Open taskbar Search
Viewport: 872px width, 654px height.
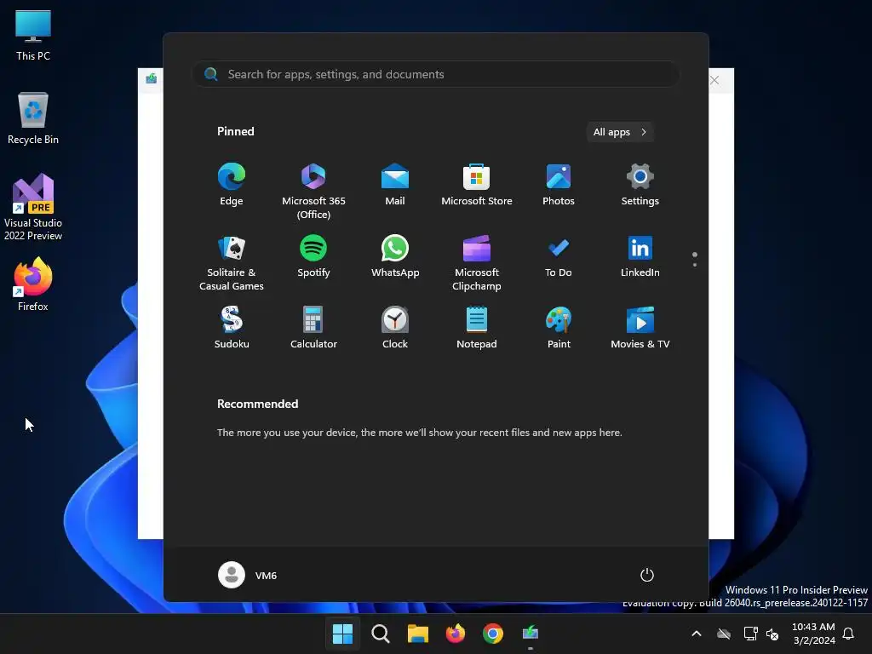[x=381, y=634]
